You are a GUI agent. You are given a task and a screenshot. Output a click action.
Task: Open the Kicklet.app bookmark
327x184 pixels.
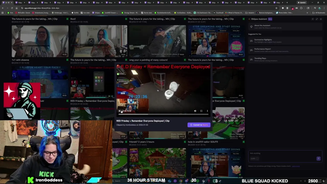coord(60,13)
